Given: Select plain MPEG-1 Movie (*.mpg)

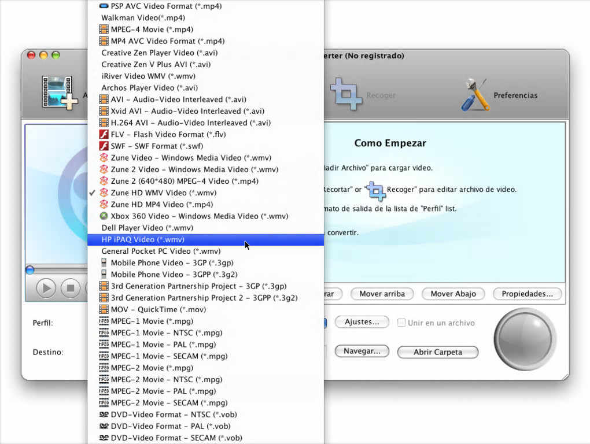Looking at the screenshot, I should point(205,321).
